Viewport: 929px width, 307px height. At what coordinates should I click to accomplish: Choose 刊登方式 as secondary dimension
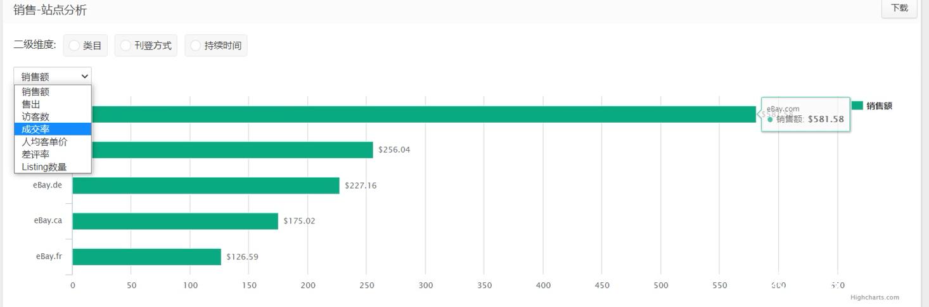[125, 46]
